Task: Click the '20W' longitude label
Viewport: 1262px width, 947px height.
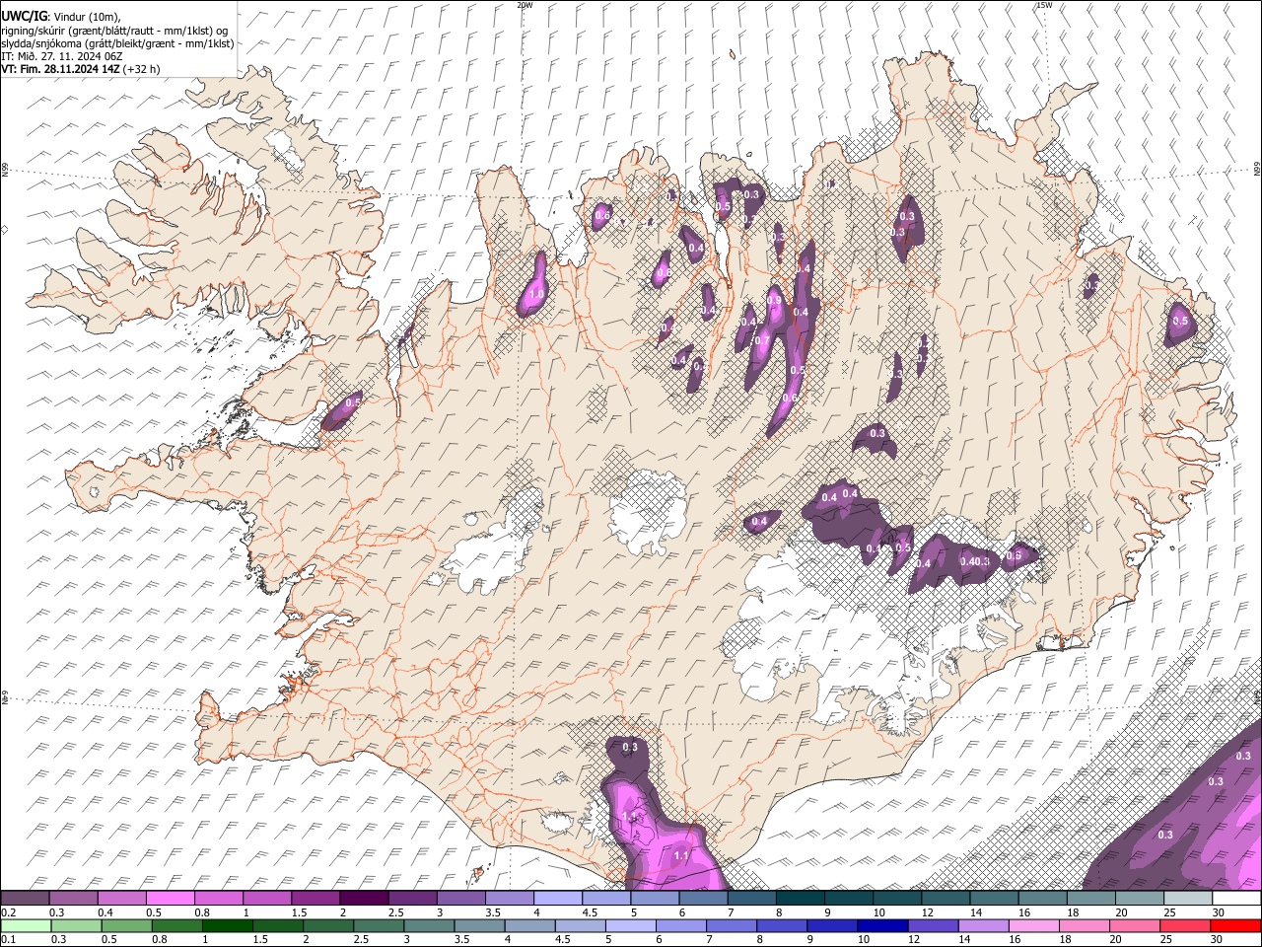Action: pos(525,5)
